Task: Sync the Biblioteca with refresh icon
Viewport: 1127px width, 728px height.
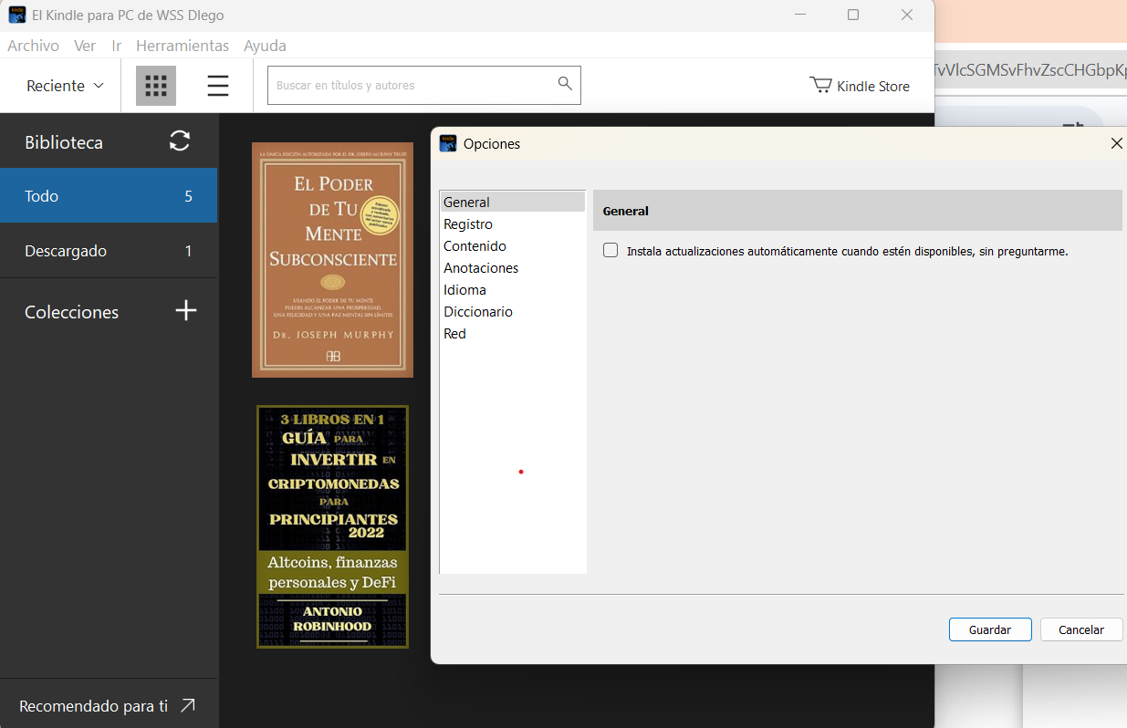Action: pos(180,140)
